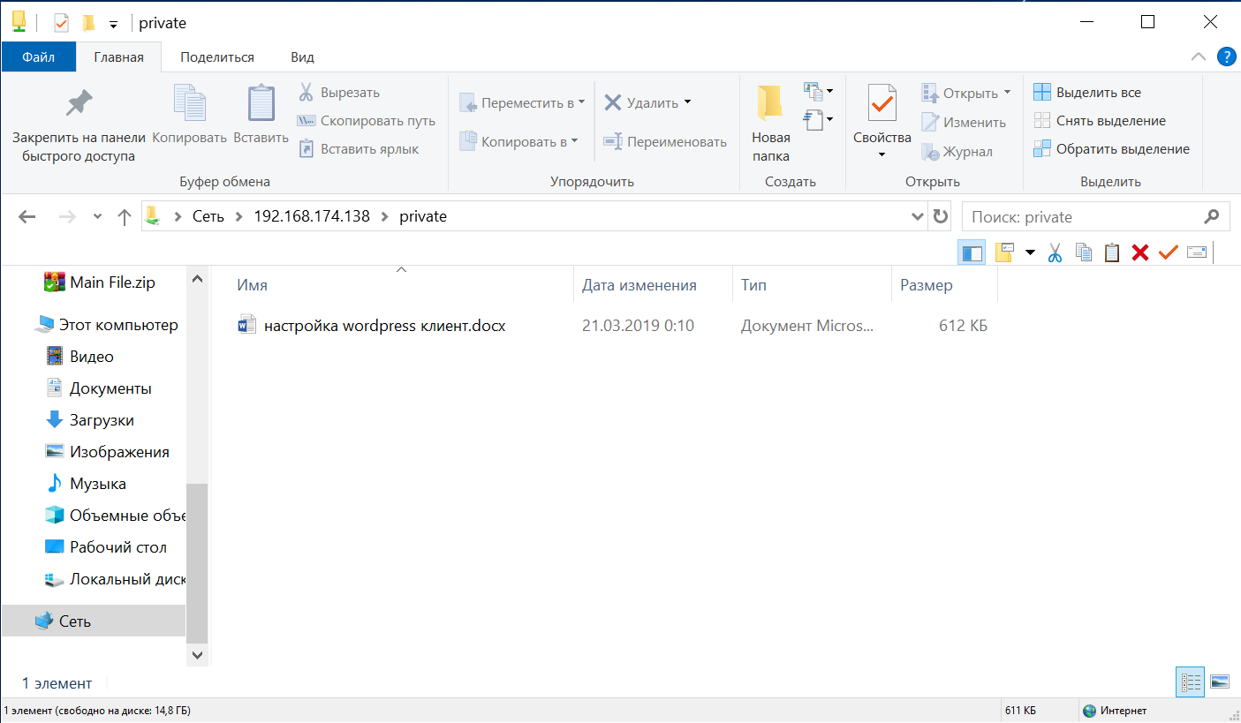Viewport: 1241px width, 723px height.
Task: Switch to the Главная tab
Action: click(x=118, y=57)
